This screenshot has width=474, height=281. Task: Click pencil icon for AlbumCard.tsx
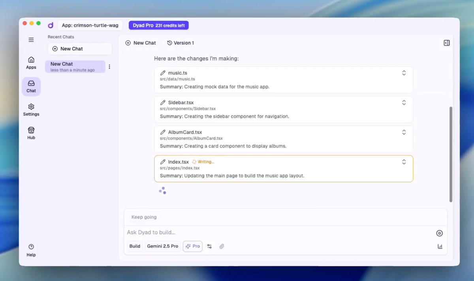tap(163, 132)
